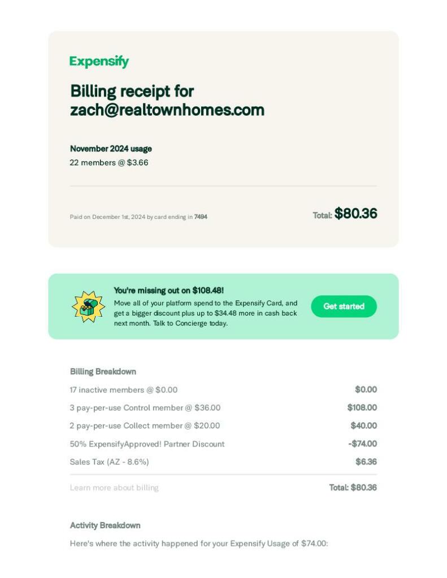Click the 22 members @ $3.66 line

[x=109, y=163]
